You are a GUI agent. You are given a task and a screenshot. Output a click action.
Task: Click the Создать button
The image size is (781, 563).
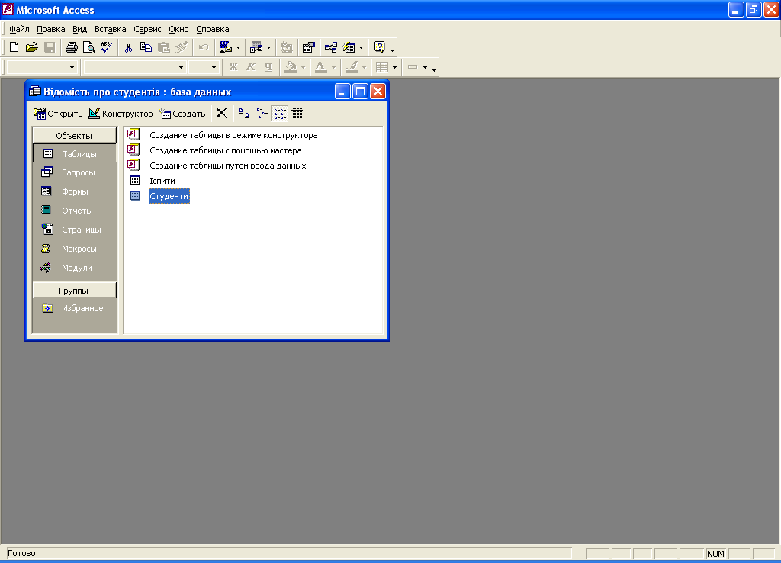click(182, 114)
